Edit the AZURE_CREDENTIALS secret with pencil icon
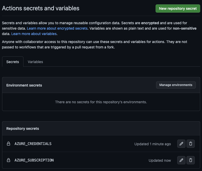This screenshot has height=171, width=202. [181, 144]
